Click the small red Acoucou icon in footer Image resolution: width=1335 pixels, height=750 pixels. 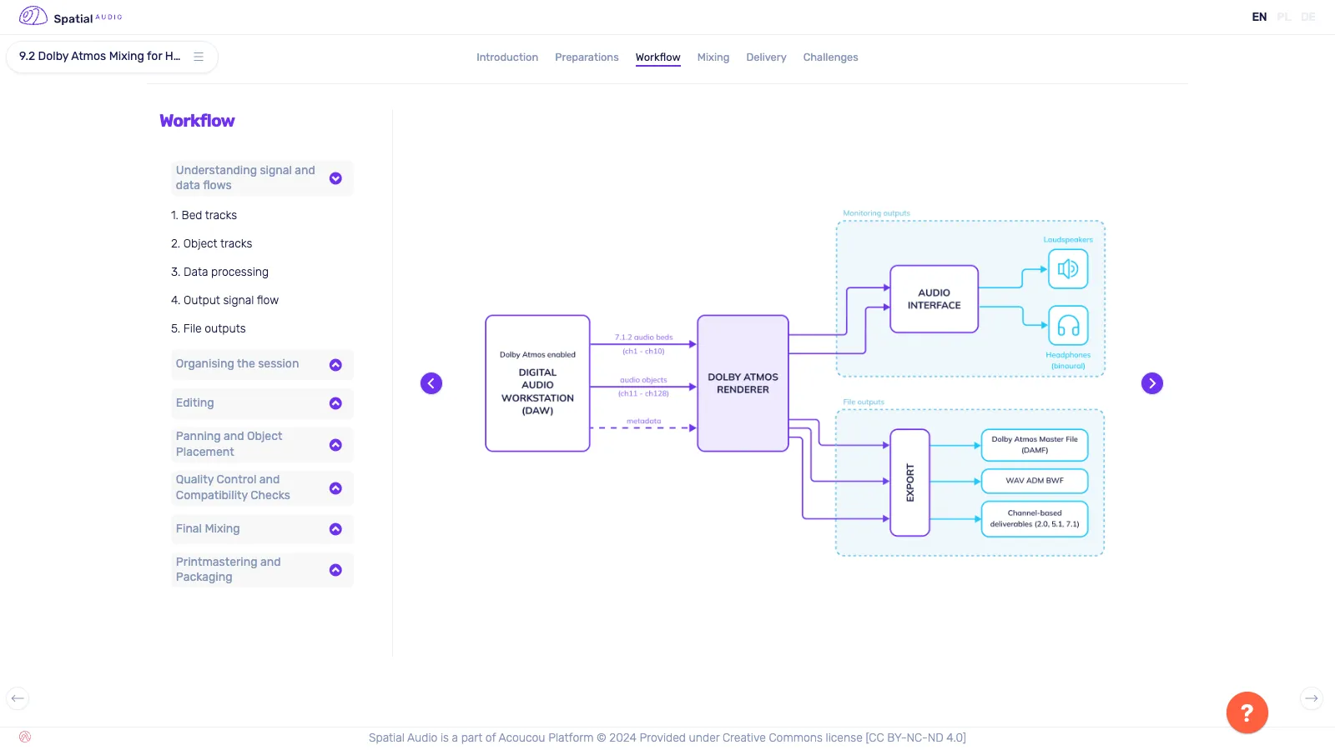[x=25, y=737]
